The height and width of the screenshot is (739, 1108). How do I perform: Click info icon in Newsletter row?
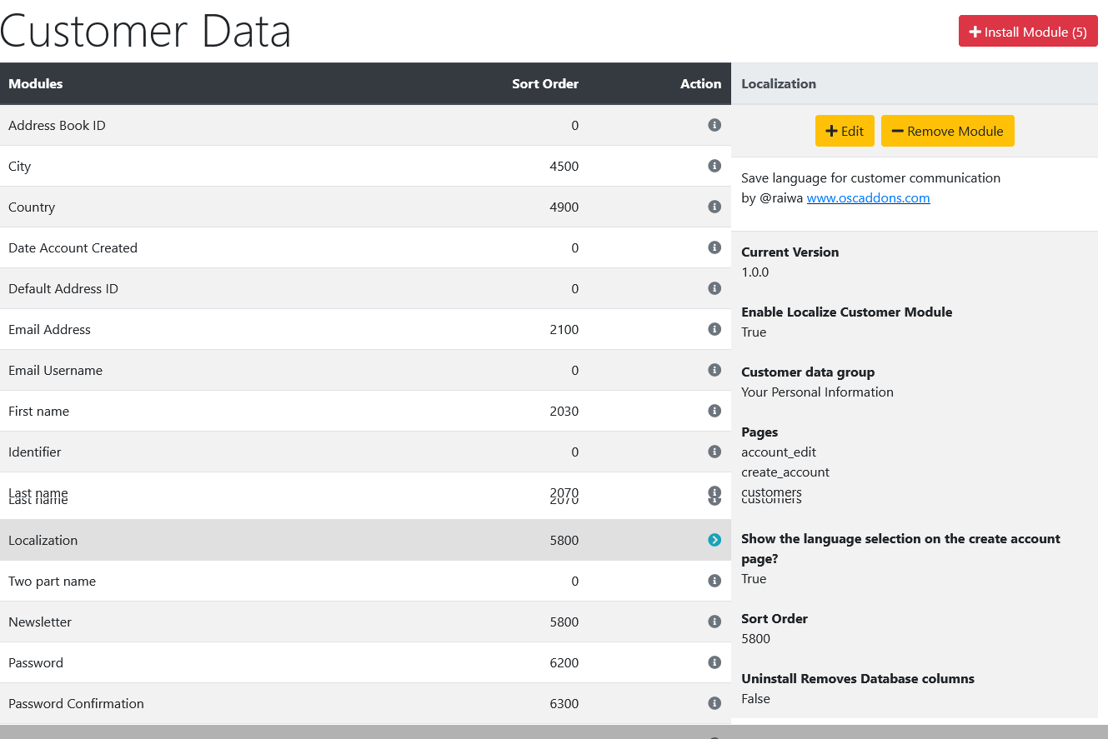[x=714, y=622]
